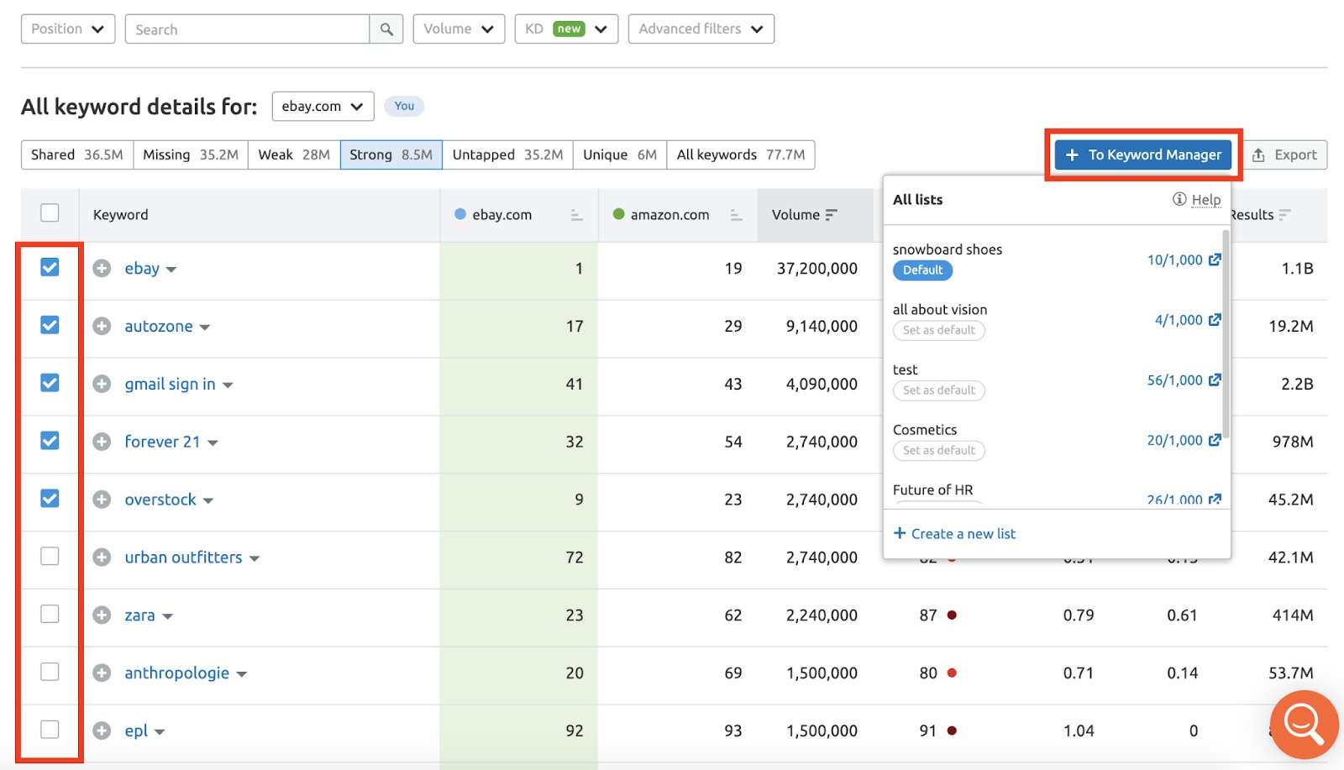Add autozone keyword via plus icon
This screenshot has width=1344, height=770.
point(102,326)
